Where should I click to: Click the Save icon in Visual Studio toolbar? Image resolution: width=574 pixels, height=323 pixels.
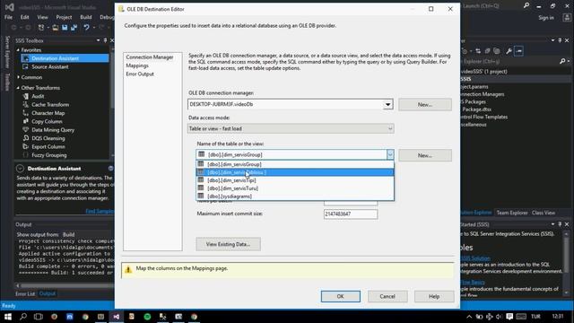click(65, 28)
